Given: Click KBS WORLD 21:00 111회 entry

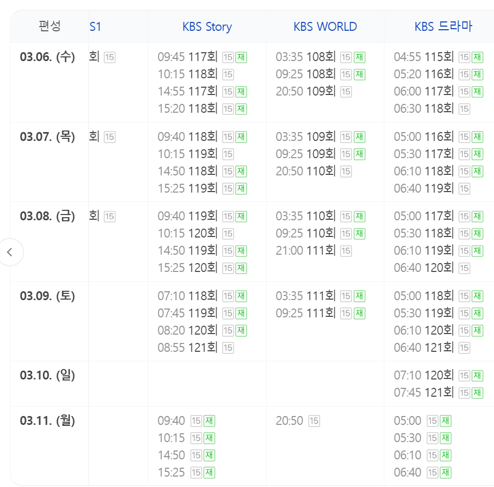Looking at the screenshot, I should coord(314,251).
